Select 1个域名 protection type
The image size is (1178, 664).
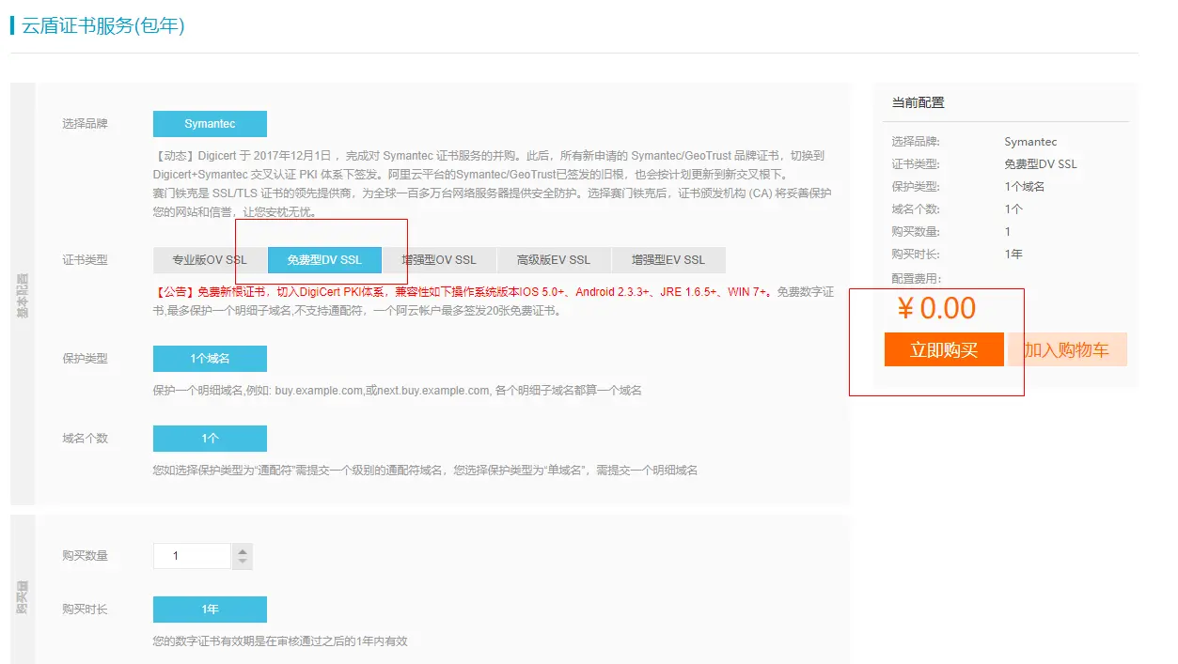point(210,359)
